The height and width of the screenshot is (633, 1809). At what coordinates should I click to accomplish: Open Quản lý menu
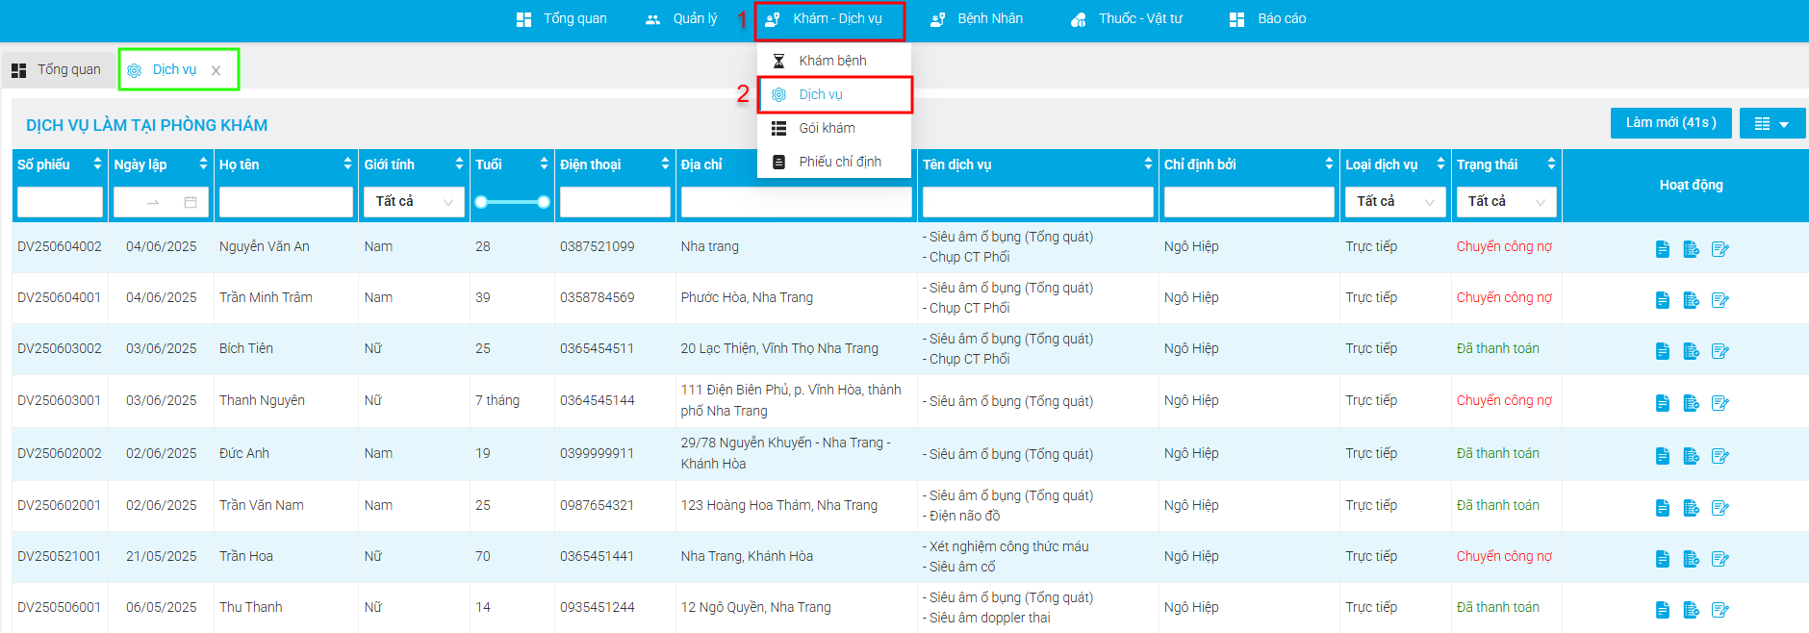[x=681, y=19]
